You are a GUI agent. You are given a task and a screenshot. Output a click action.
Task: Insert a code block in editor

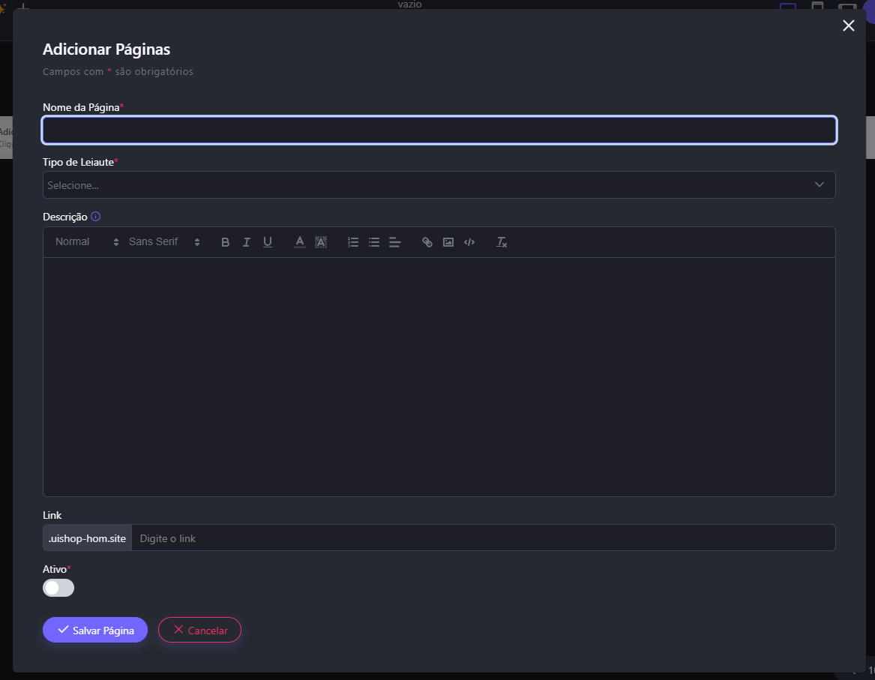click(469, 242)
